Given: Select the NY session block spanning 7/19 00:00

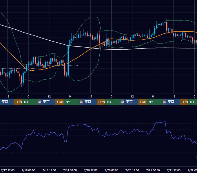Looking at the screenshot, I should 72,102.
